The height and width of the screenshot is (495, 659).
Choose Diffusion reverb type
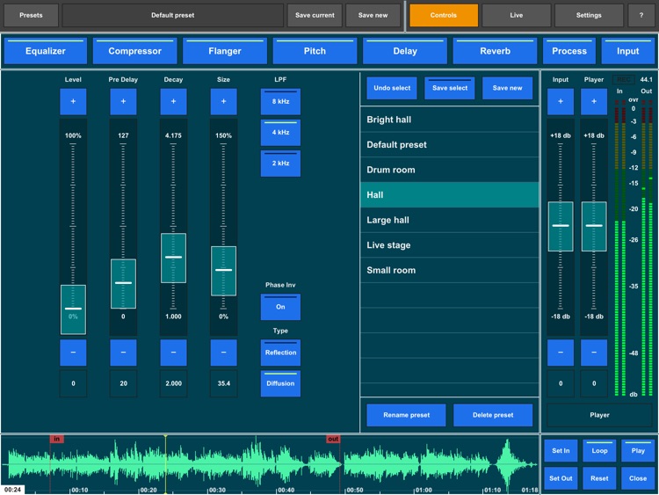pyautogui.click(x=280, y=383)
